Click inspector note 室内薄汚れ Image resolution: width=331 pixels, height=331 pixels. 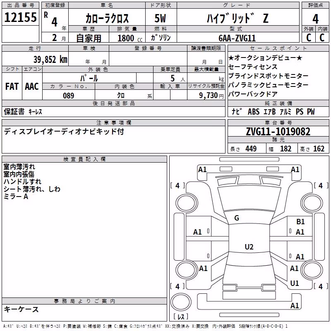pyautogui.click(x=19, y=167)
